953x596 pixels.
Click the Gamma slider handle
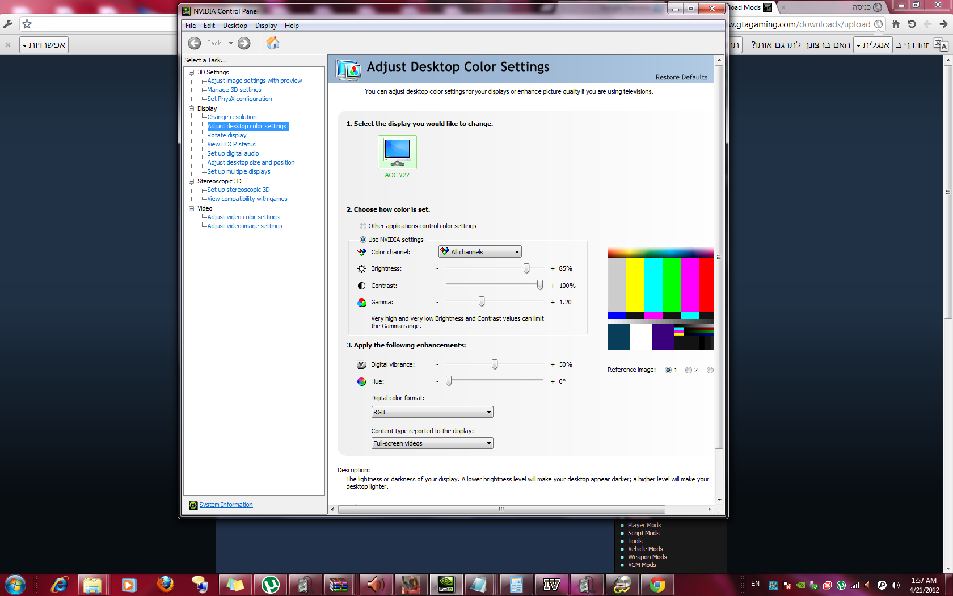point(482,301)
